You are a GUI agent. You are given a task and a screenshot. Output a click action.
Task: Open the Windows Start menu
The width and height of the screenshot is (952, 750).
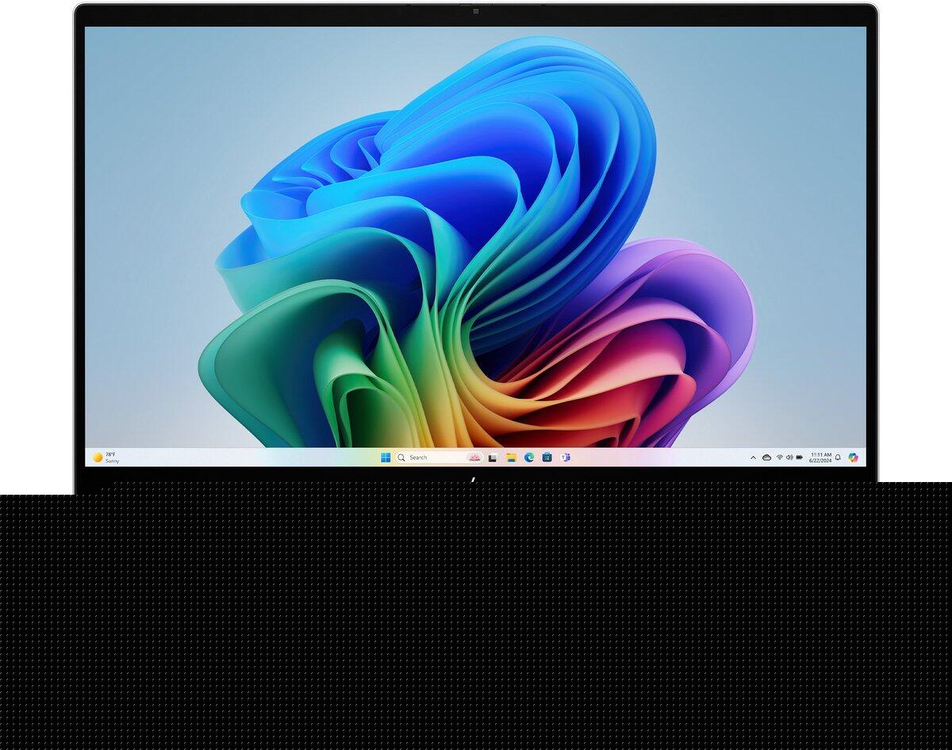[386, 457]
